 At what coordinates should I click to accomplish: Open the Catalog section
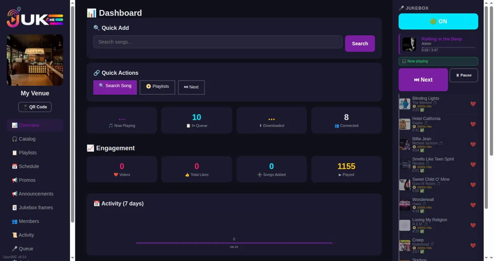(35, 139)
